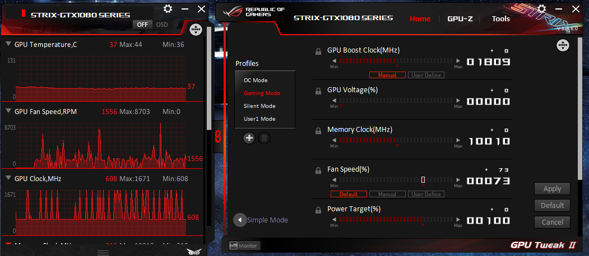This screenshot has height=256, width=589.
Task: Click the red link chain icon
Action: (217, 136)
